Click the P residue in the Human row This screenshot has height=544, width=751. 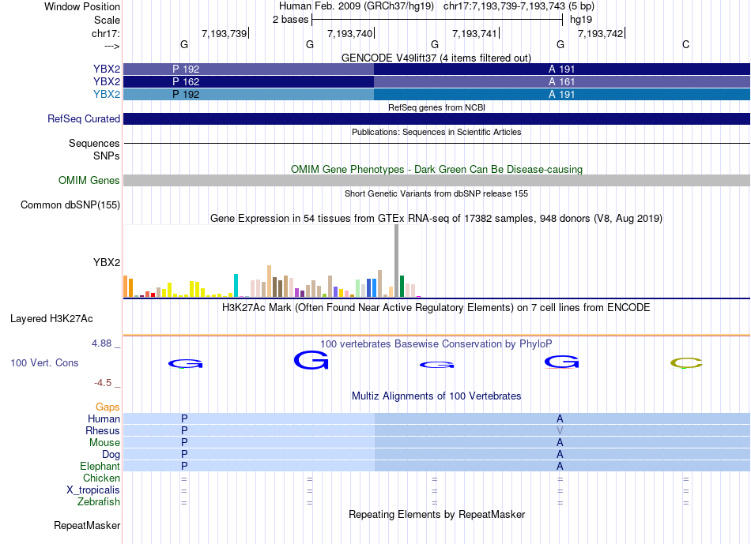click(184, 418)
